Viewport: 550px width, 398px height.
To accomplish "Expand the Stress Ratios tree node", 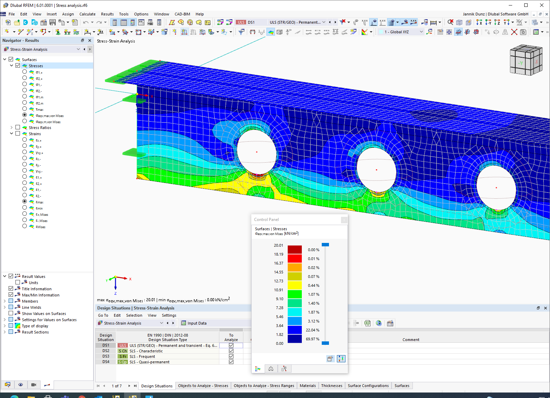I will (11, 127).
